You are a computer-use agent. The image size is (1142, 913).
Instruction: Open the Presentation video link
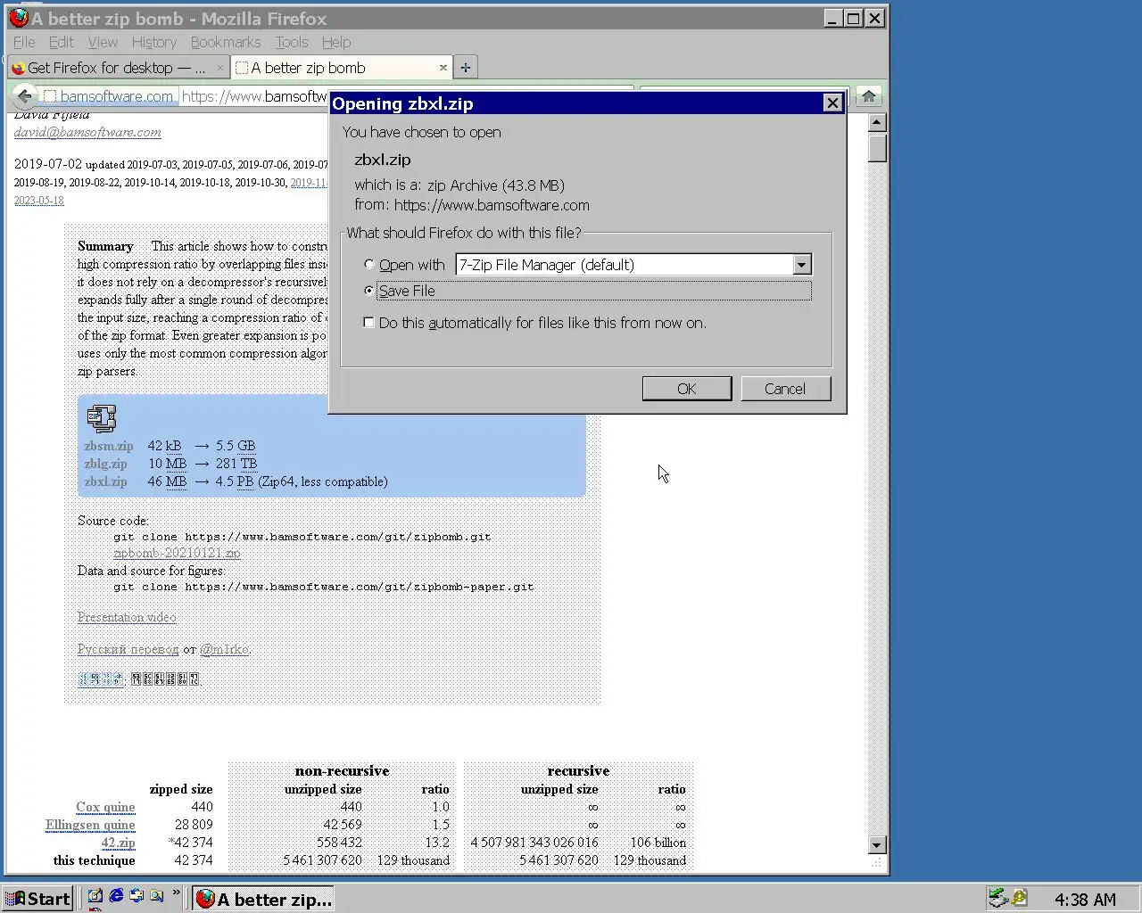point(127,617)
